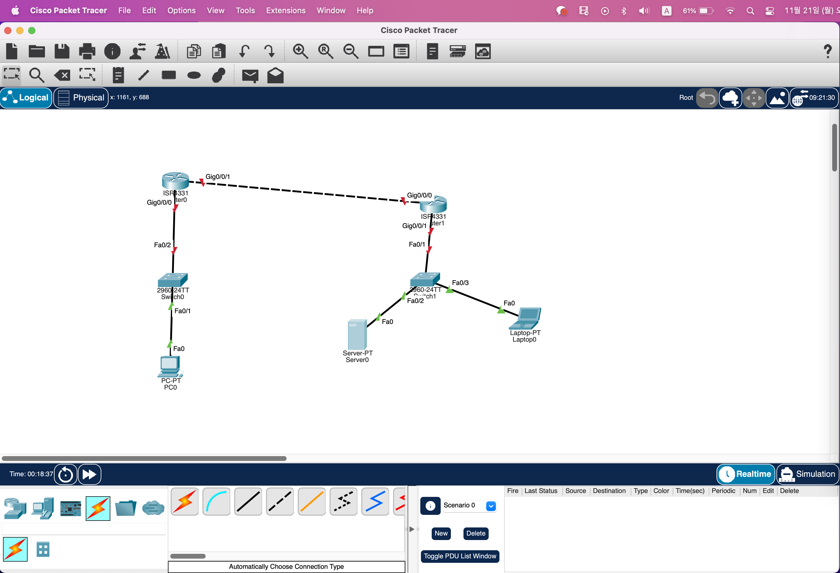
Task: Click the Add Simple PDU envelope icon
Action: pos(250,76)
